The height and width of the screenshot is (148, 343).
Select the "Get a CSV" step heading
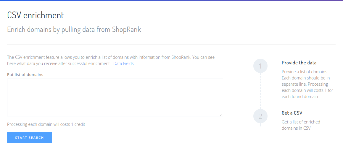pos(292,113)
